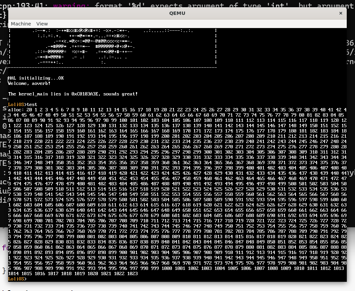The height and width of the screenshot is (291, 355).
Task: Open the View menu
Action: pos(42,24)
